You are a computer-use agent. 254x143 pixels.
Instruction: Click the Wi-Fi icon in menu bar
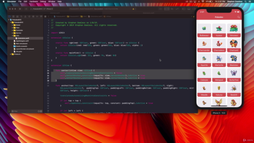(203, 2)
